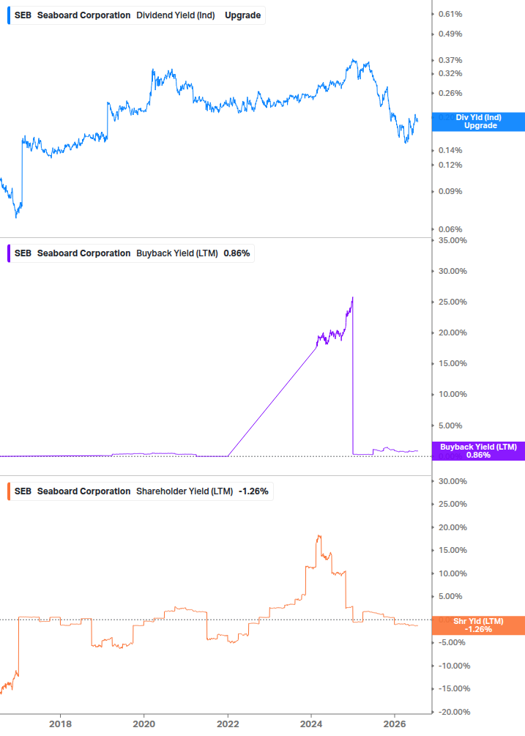Click the Upgrade link in Dividend Yield legend
The height and width of the screenshot is (736, 525).
tap(242, 15)
